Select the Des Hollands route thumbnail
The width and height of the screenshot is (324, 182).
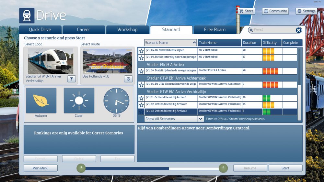(108, 61)
